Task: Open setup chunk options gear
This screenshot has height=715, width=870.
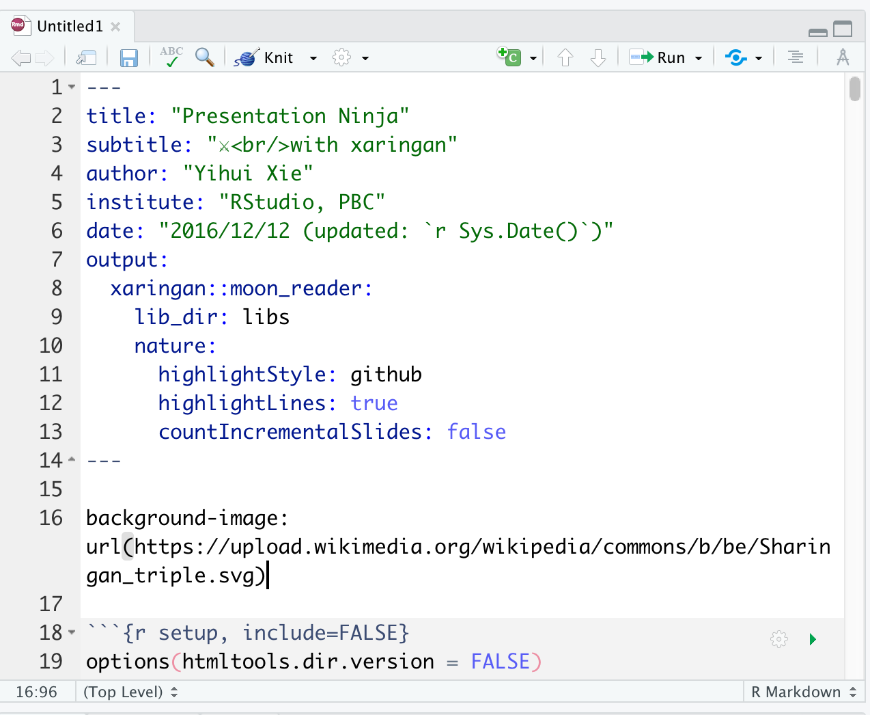Action: click(x=779, y=639)
